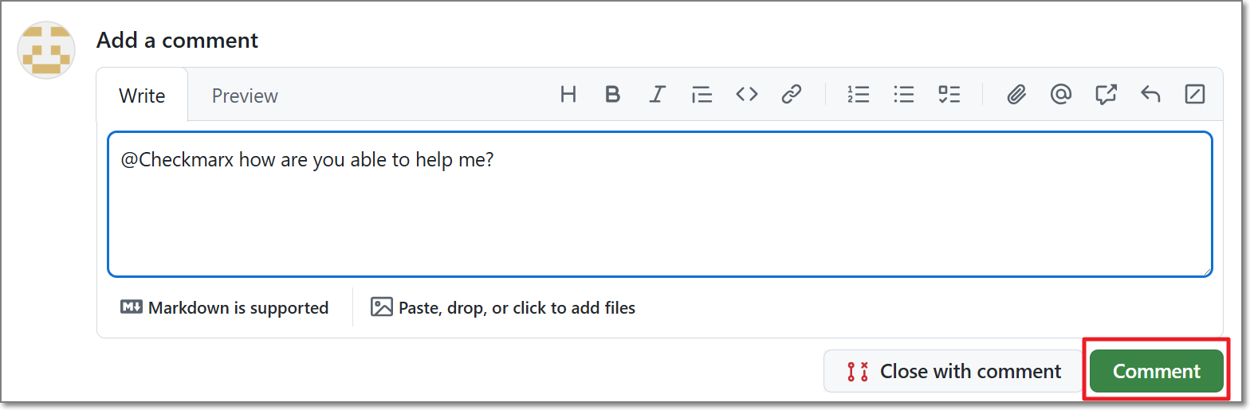Insert a task list
The width and height of the screenshot is (1250, 410).
pos(949,95)
